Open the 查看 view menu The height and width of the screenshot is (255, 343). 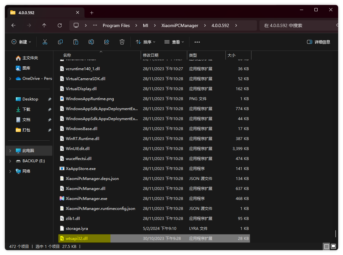[174, 42]
